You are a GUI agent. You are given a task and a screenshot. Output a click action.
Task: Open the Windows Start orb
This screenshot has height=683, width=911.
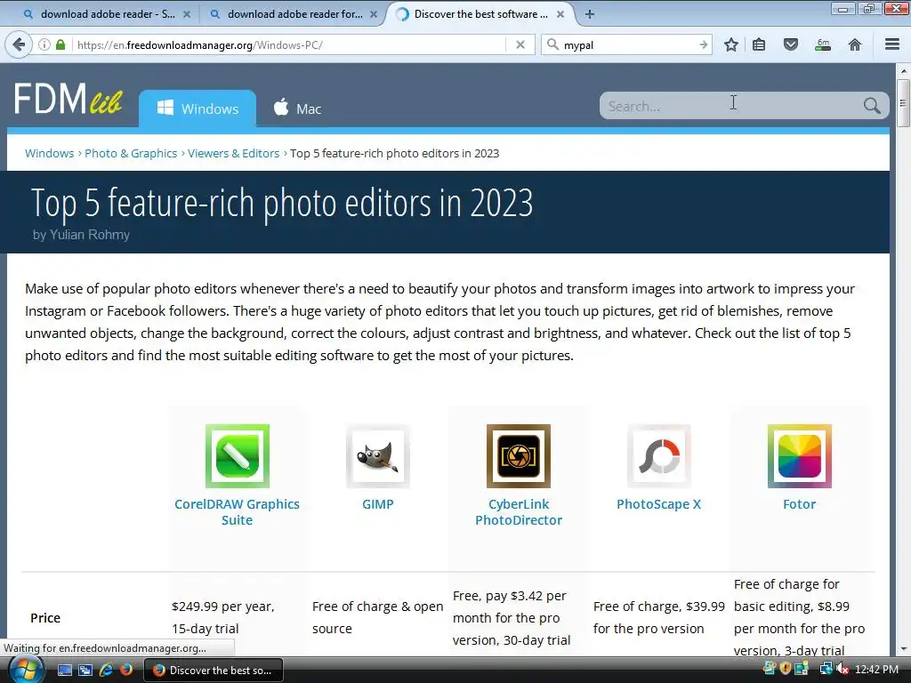pos(26,670)
